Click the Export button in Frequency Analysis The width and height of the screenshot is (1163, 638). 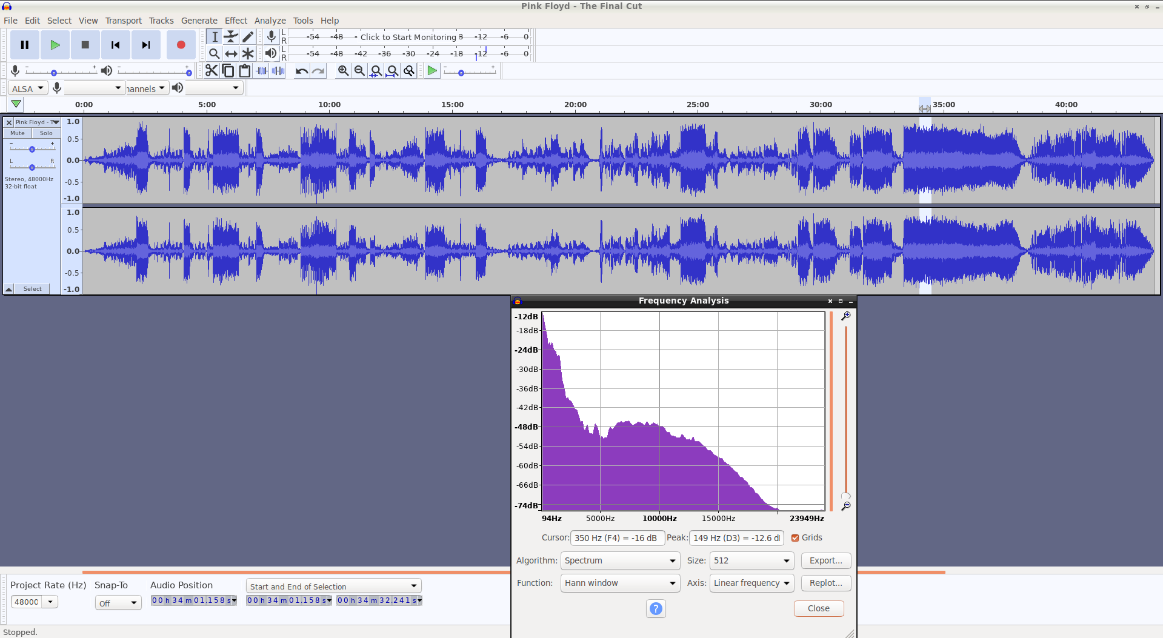tap(826, 561)
